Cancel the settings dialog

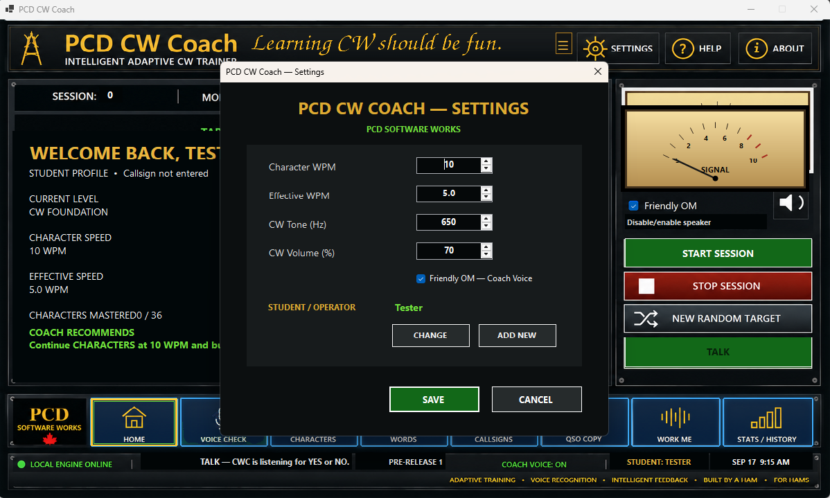pyautogui.click(x=536, y=400)
